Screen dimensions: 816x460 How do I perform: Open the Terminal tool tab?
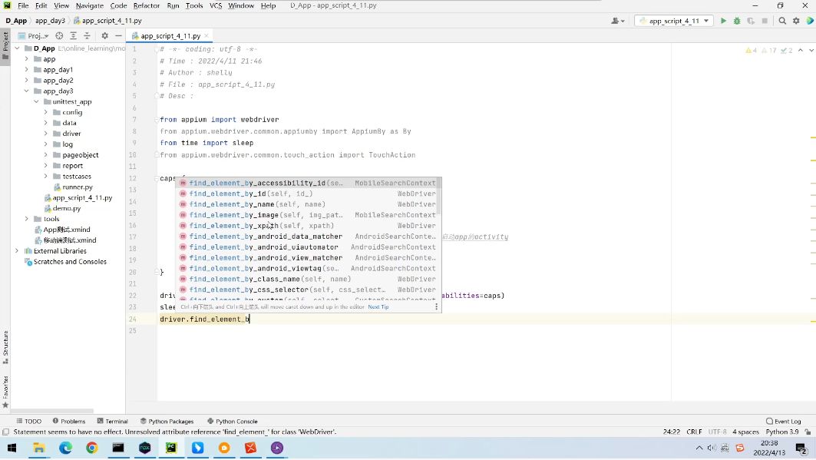click(x=112, y=421)
